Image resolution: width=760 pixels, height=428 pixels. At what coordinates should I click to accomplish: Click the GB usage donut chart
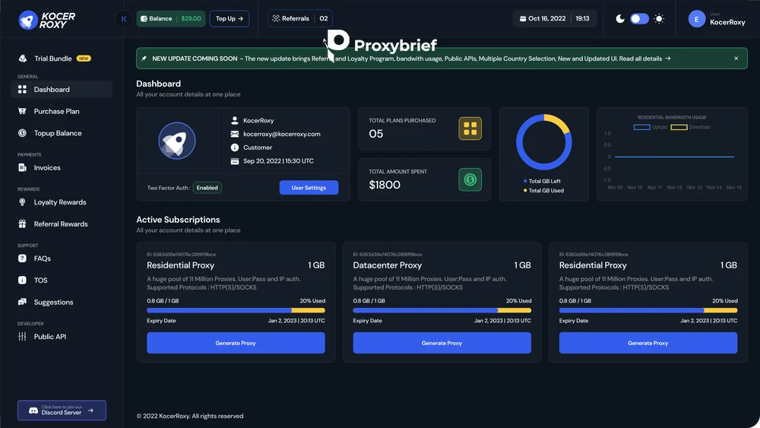tap(544, 142)
